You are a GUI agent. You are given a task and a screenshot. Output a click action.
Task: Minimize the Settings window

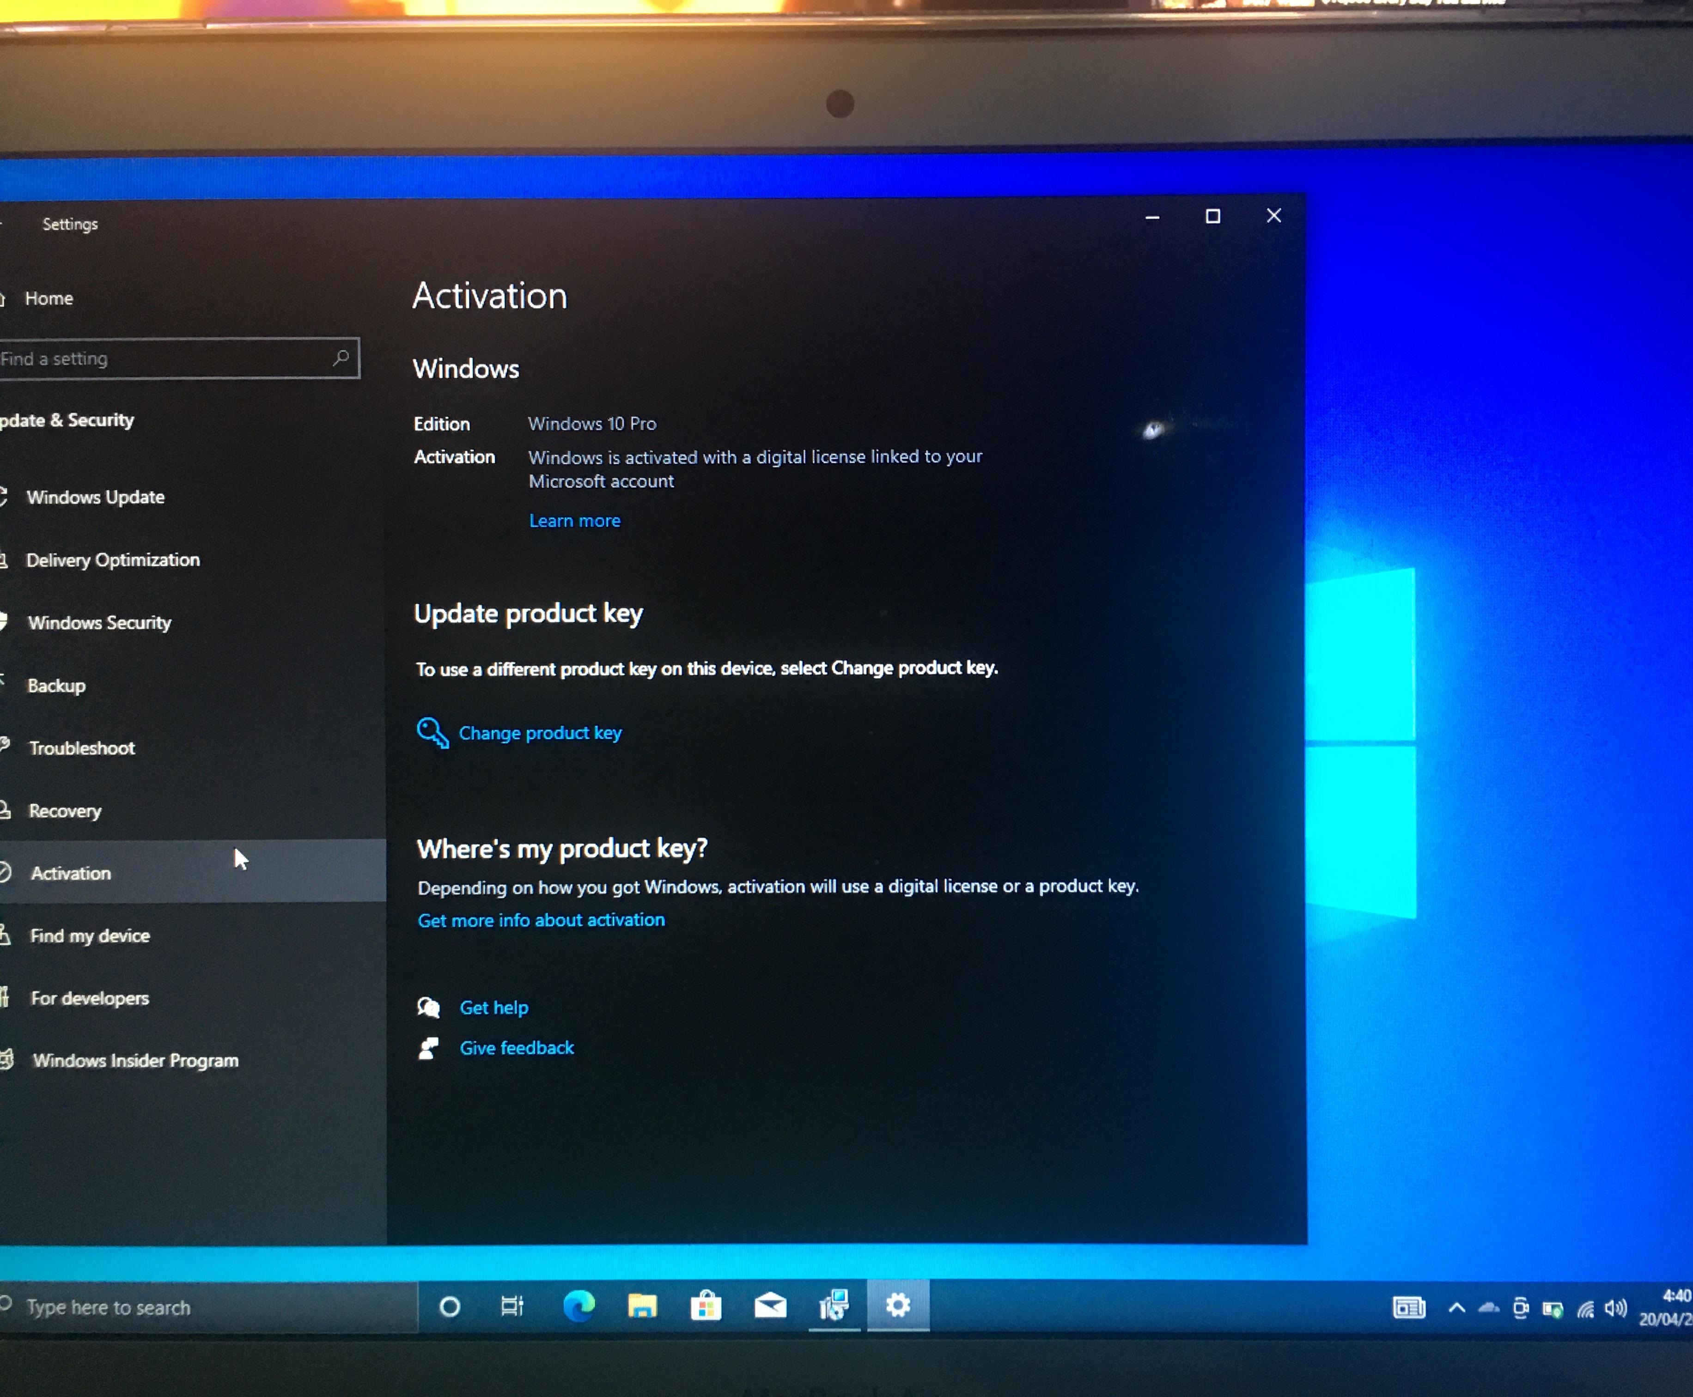(x=1152, y=217)
